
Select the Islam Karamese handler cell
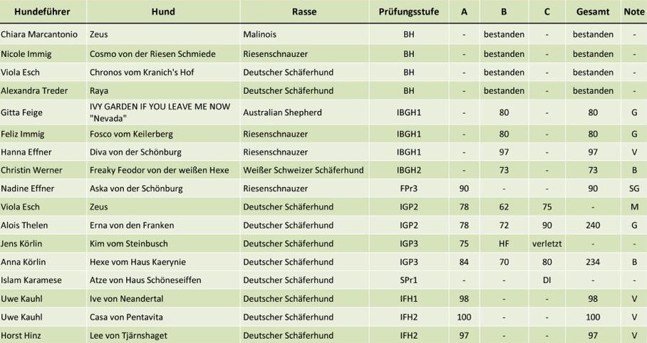pyautogui.click(x=31, y=280)
